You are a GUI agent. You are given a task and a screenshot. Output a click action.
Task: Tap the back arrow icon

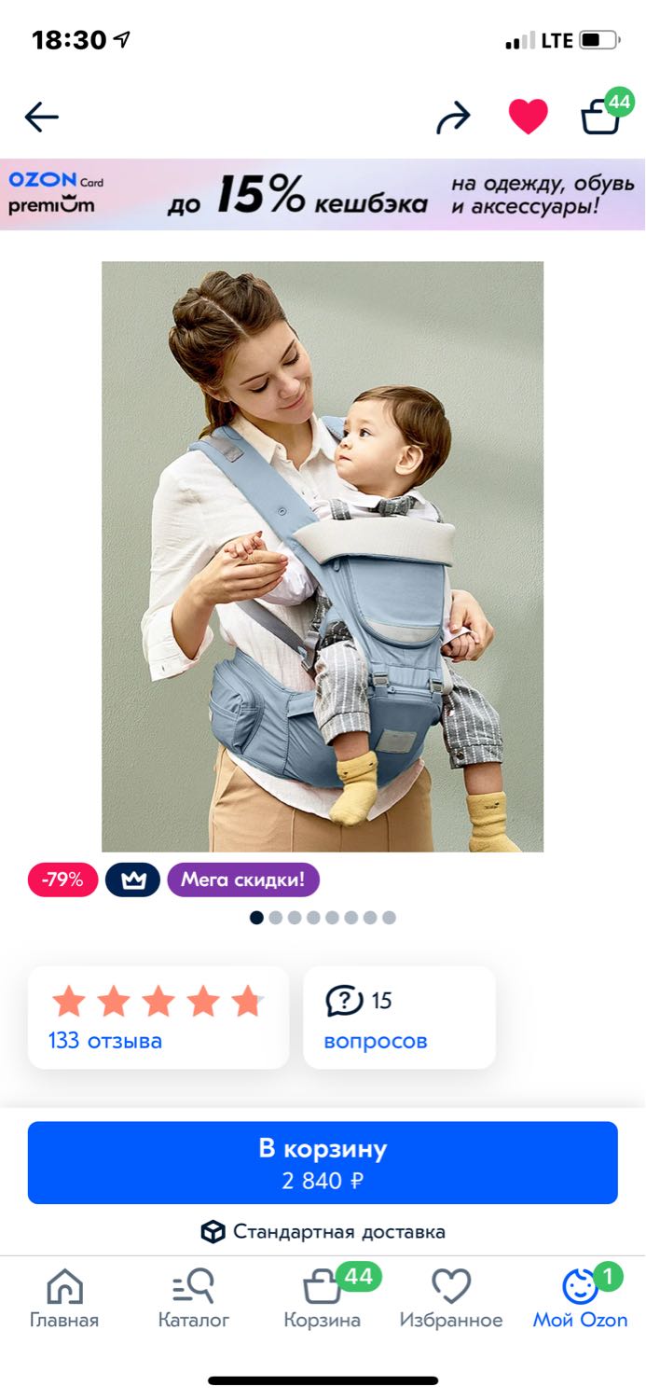coord(41,118)
